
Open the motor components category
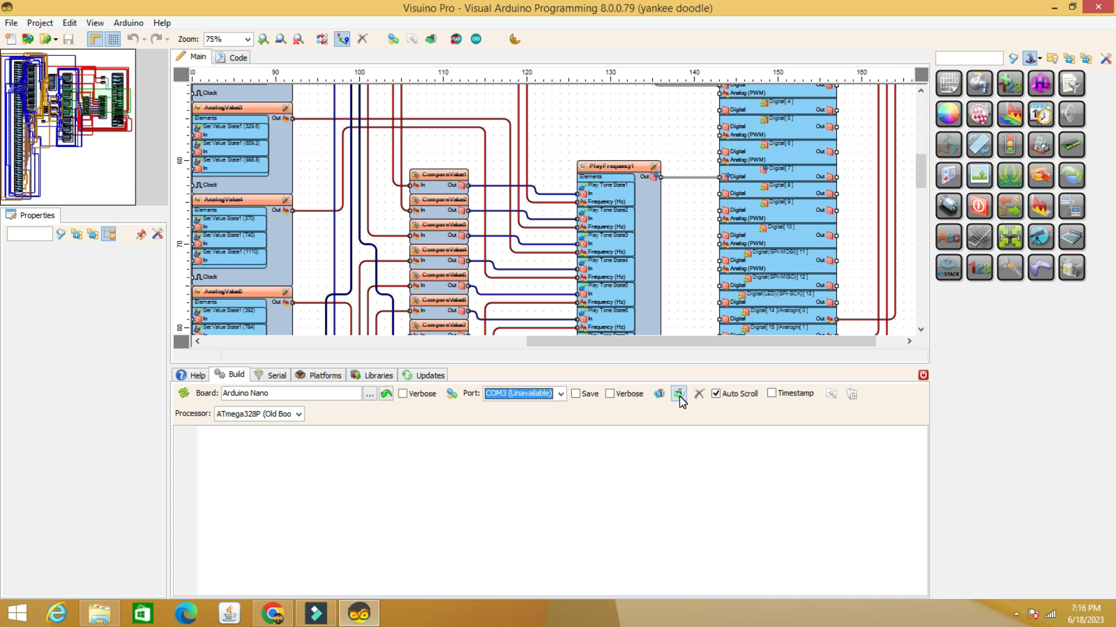point(949,206)
